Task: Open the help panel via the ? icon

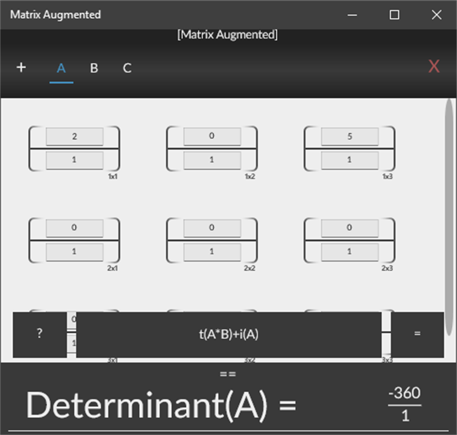Action: click(39, 334)
